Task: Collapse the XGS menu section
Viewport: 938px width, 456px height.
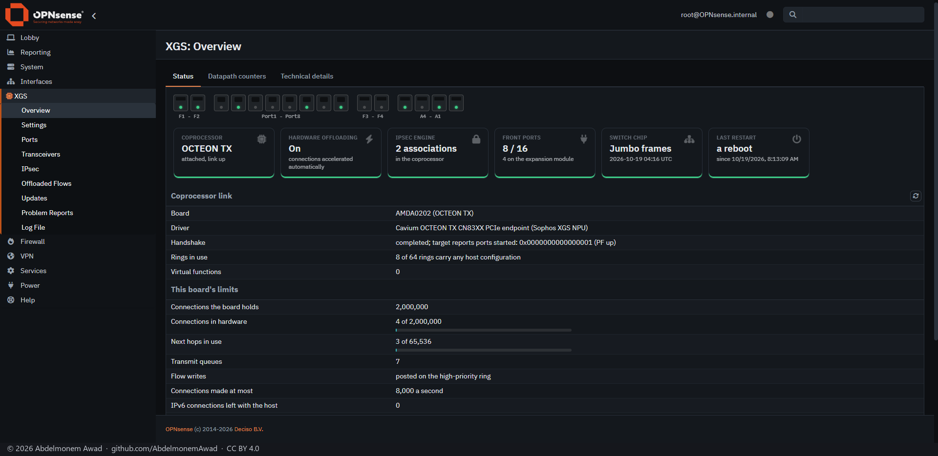Action: pos(78,96)
